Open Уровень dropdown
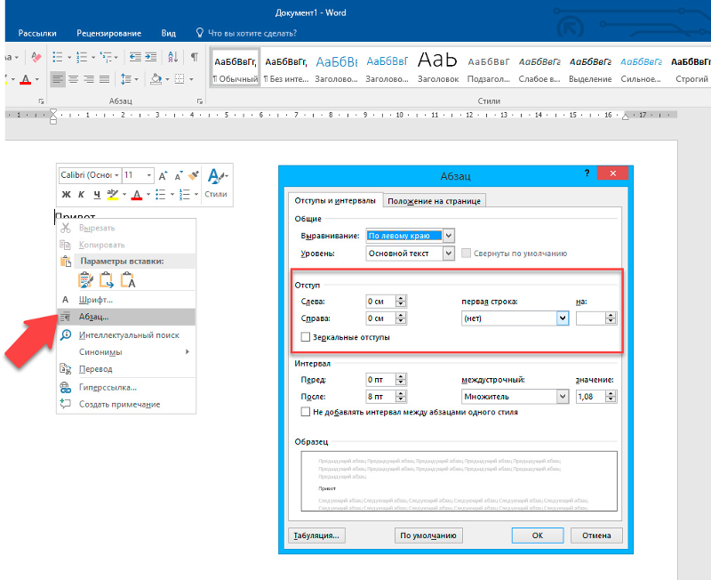Image resolution: width=711 pixels, height=580 pixels. (449, 254)
